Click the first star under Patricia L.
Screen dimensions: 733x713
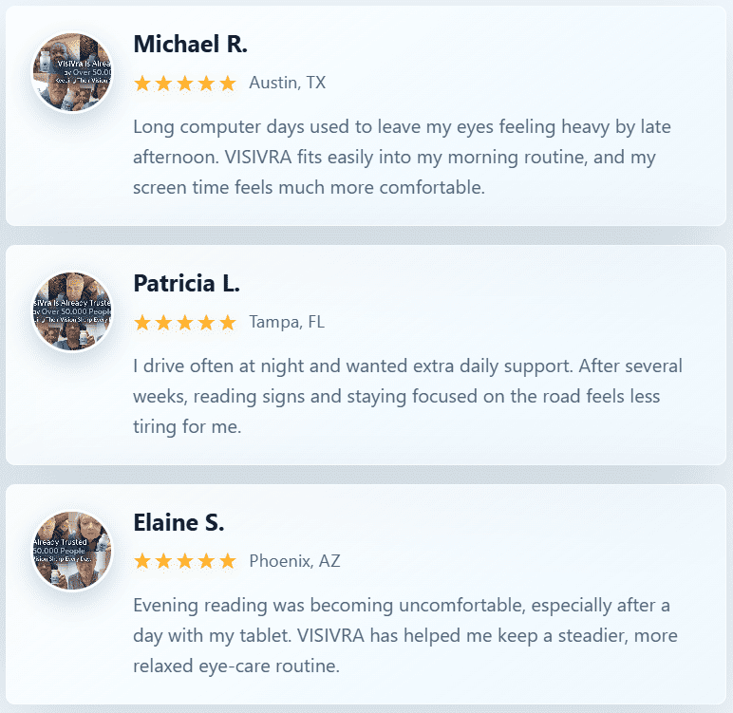pyautogui.click(x=142, y=323)
